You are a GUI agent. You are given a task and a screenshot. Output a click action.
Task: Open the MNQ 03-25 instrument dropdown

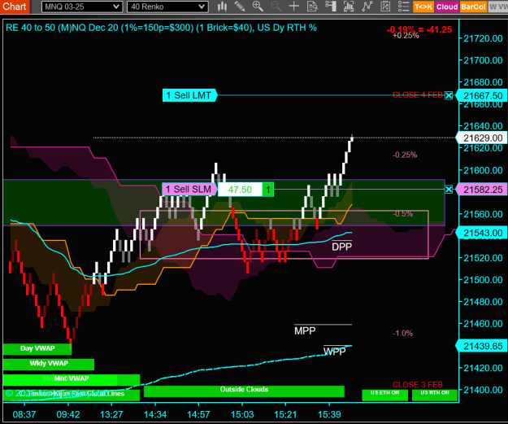click(x=82, y=7)
